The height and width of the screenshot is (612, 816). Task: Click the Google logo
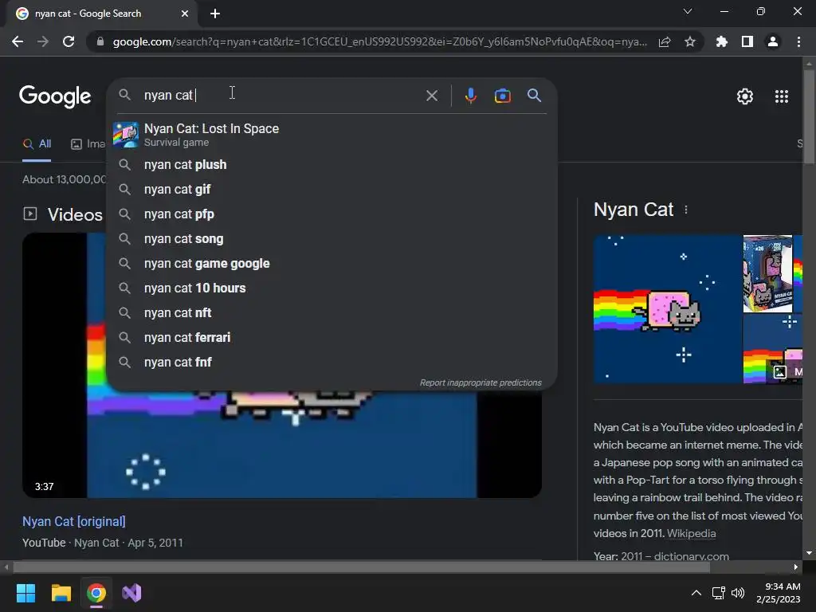coord(55,96)
